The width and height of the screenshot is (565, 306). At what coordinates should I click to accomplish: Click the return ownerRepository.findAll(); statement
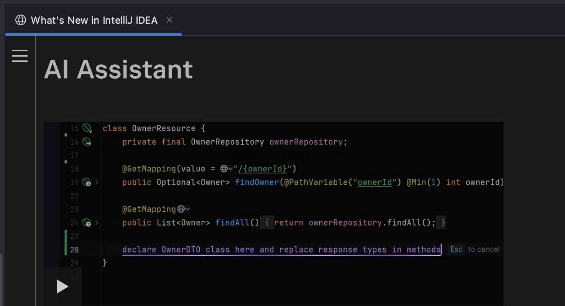coord(355,223)
